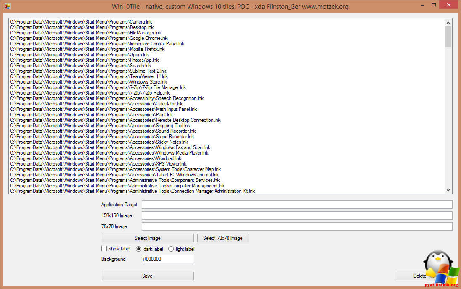Select the dark label radio button

click(x=138, y=249)
